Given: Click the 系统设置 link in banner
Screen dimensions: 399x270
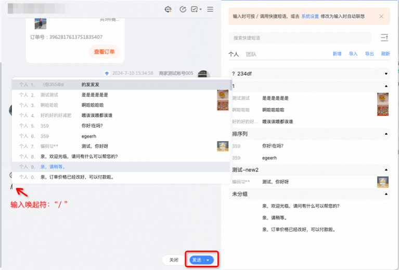Looking at the screenshot, I should [310, 16].
